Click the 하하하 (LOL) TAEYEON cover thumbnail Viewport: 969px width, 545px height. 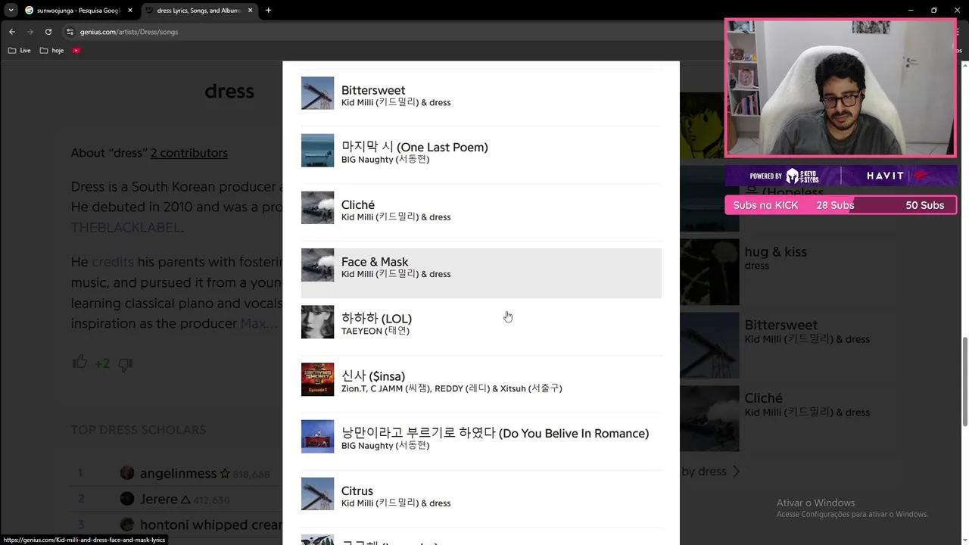point(317,322)
